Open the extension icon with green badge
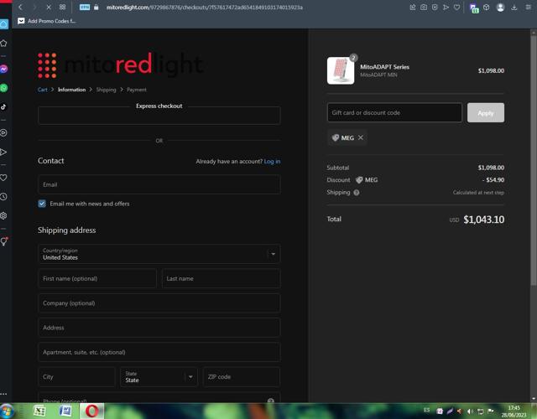 pos(474,8)
